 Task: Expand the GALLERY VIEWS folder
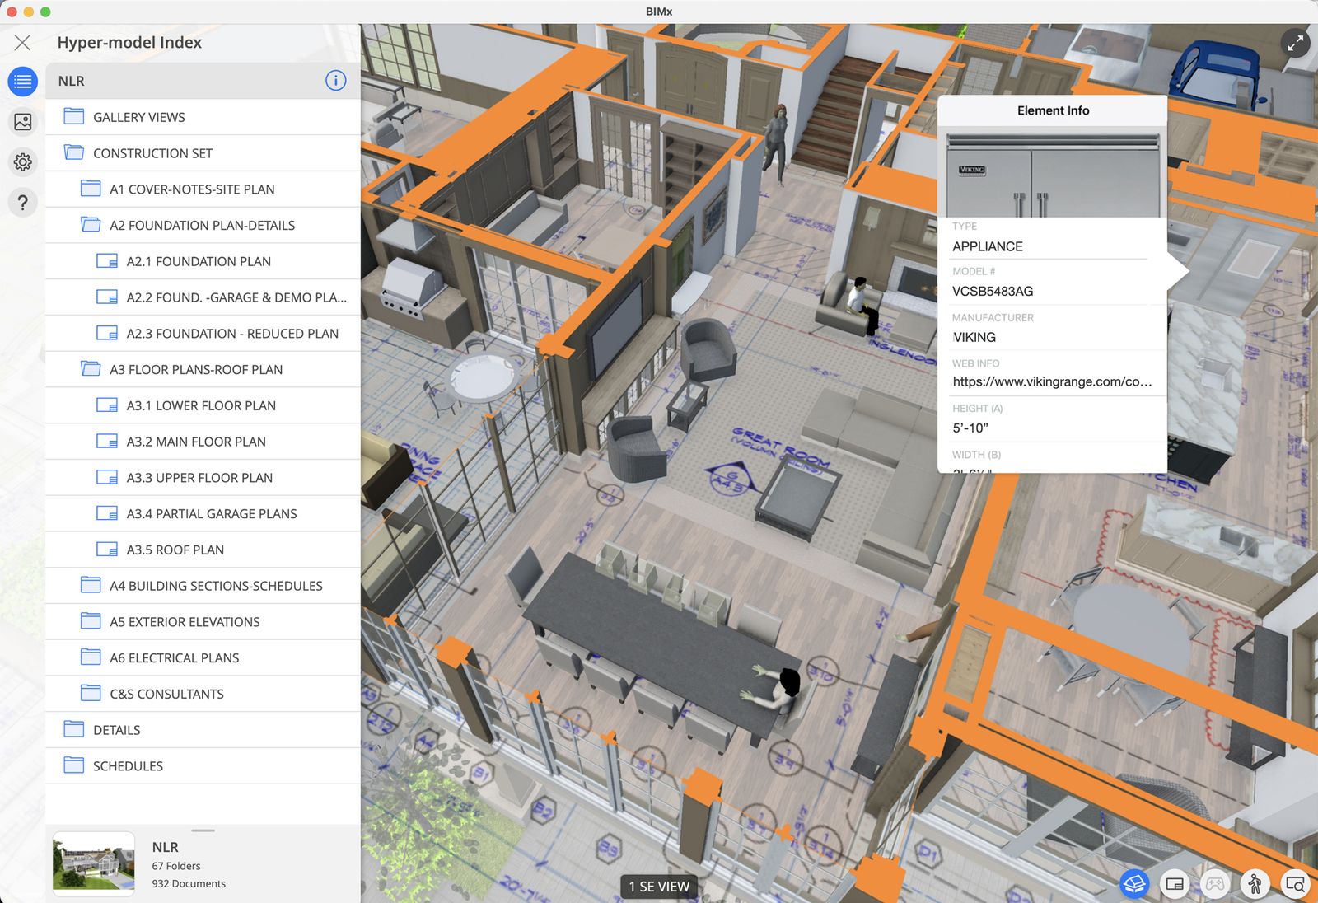[138, 117]
